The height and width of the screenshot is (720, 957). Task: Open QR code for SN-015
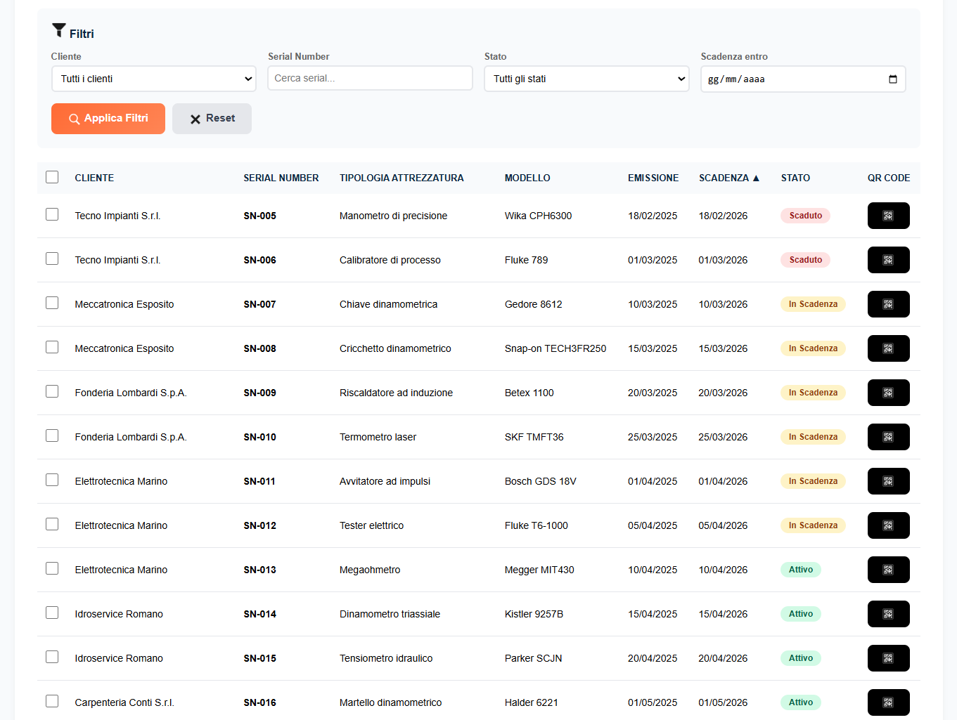point(888,658)
